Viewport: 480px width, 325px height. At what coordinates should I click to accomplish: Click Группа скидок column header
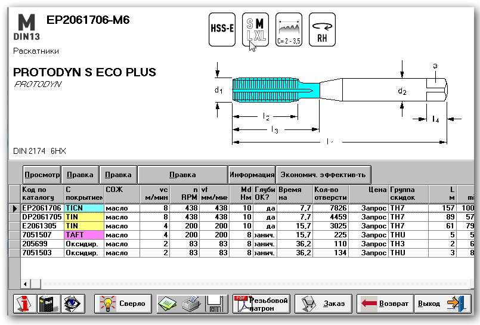408,194
